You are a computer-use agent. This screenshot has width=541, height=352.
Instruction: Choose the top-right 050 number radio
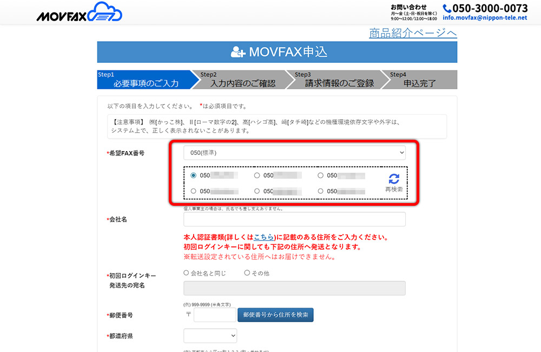[321, 175]
